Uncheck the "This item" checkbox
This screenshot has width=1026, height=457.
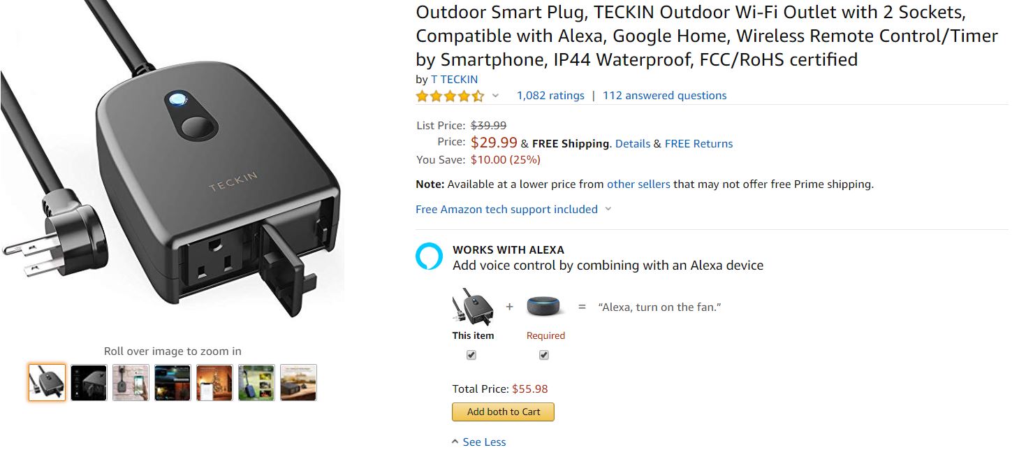(x=471, y=355)
